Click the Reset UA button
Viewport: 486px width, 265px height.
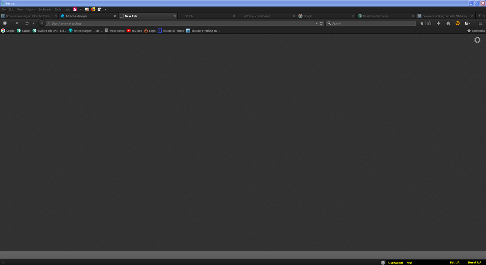(x=475, y=262)
